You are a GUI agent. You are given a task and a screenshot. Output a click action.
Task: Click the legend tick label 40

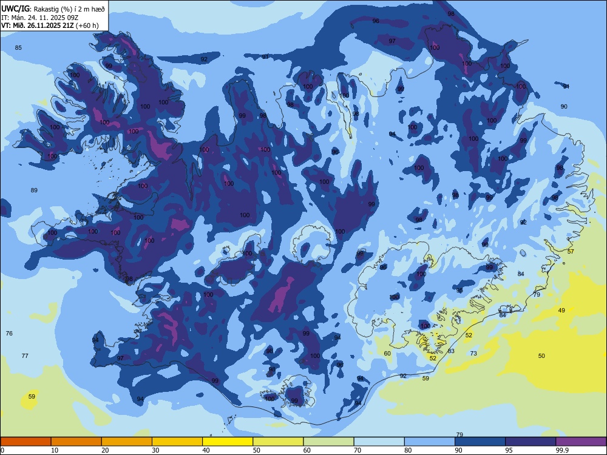click(206, 450)
